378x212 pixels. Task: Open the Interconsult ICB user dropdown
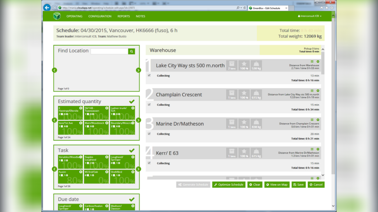(x=310, y=16)
